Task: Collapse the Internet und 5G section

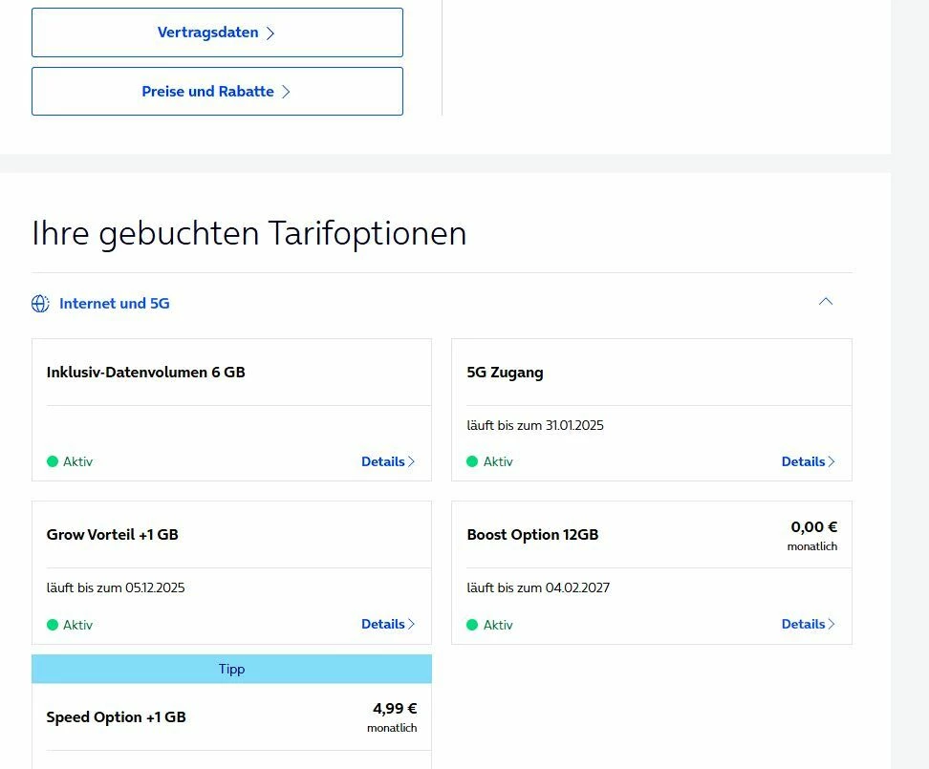Action: [x=826, y=302]
